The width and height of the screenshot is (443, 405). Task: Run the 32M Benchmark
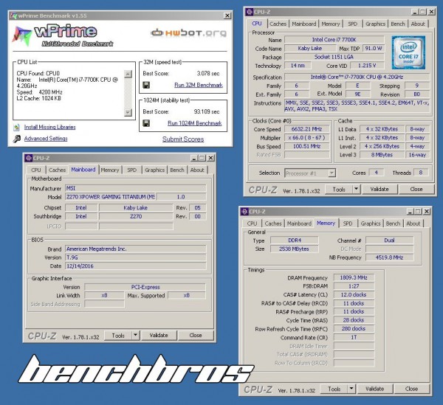pos(199,85)
